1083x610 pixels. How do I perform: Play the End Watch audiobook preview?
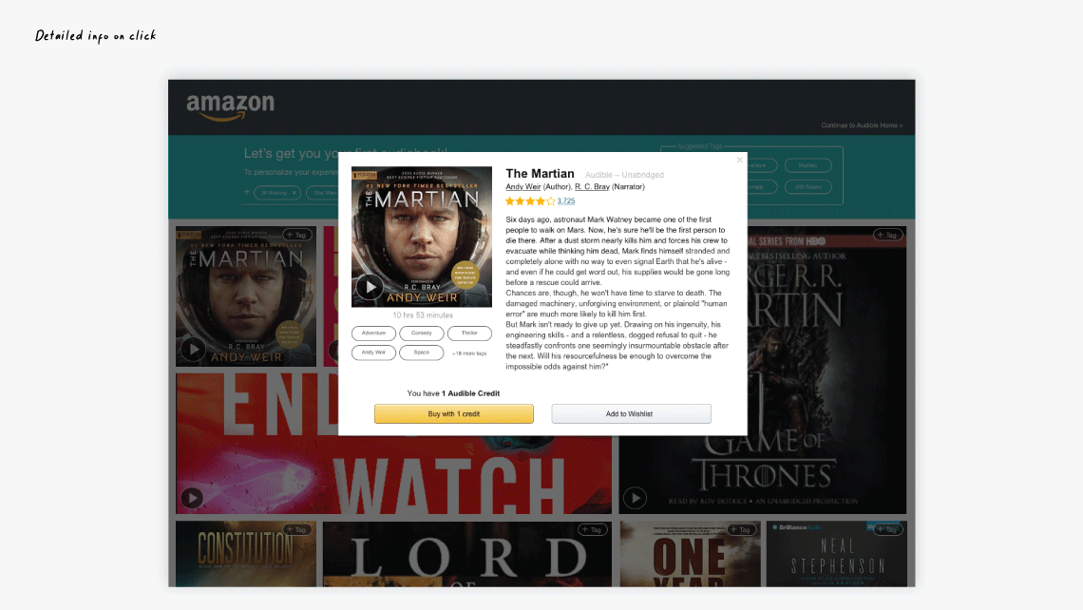(192, 497)
